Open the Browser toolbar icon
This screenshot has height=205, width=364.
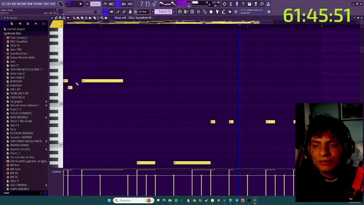point(205,12)
